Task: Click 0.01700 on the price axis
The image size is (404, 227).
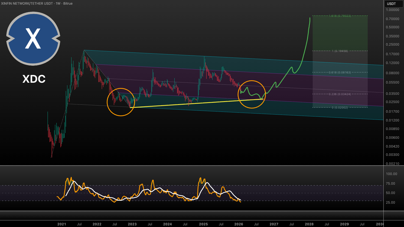Action: (393, 112)
